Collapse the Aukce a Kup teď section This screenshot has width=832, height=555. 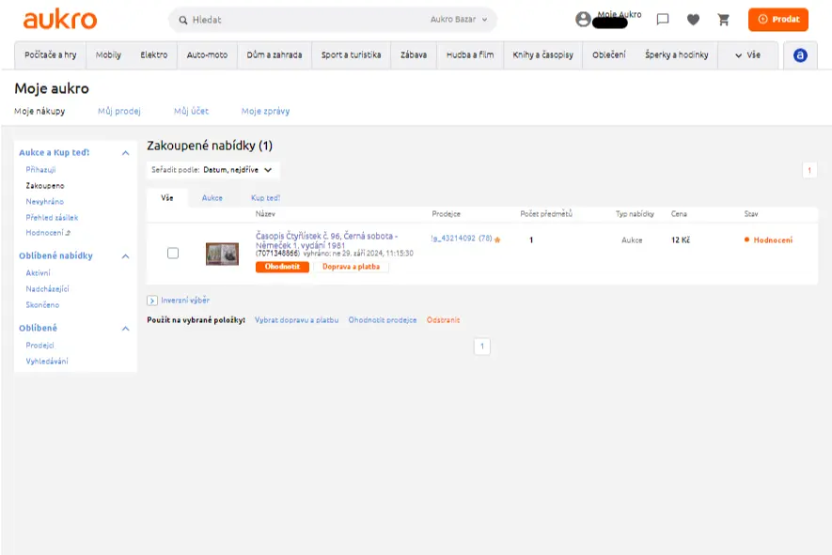click(126, 153)
